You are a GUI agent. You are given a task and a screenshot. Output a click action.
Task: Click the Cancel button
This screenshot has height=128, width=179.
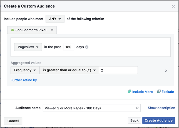tap(13, 121)
